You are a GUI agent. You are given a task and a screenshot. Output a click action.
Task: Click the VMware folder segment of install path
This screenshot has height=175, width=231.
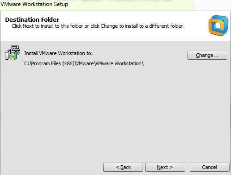pos(85,63)
